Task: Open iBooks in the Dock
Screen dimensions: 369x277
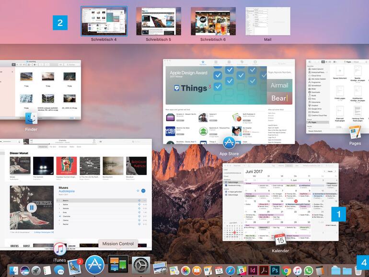Action: [197, 271]
